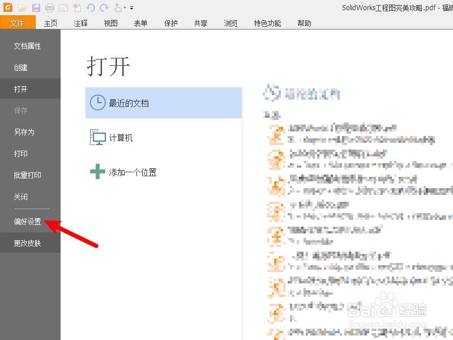This screenshot has height=340, width=453.
Task: Click the save floppy disk icon
Action: (36, 8)
